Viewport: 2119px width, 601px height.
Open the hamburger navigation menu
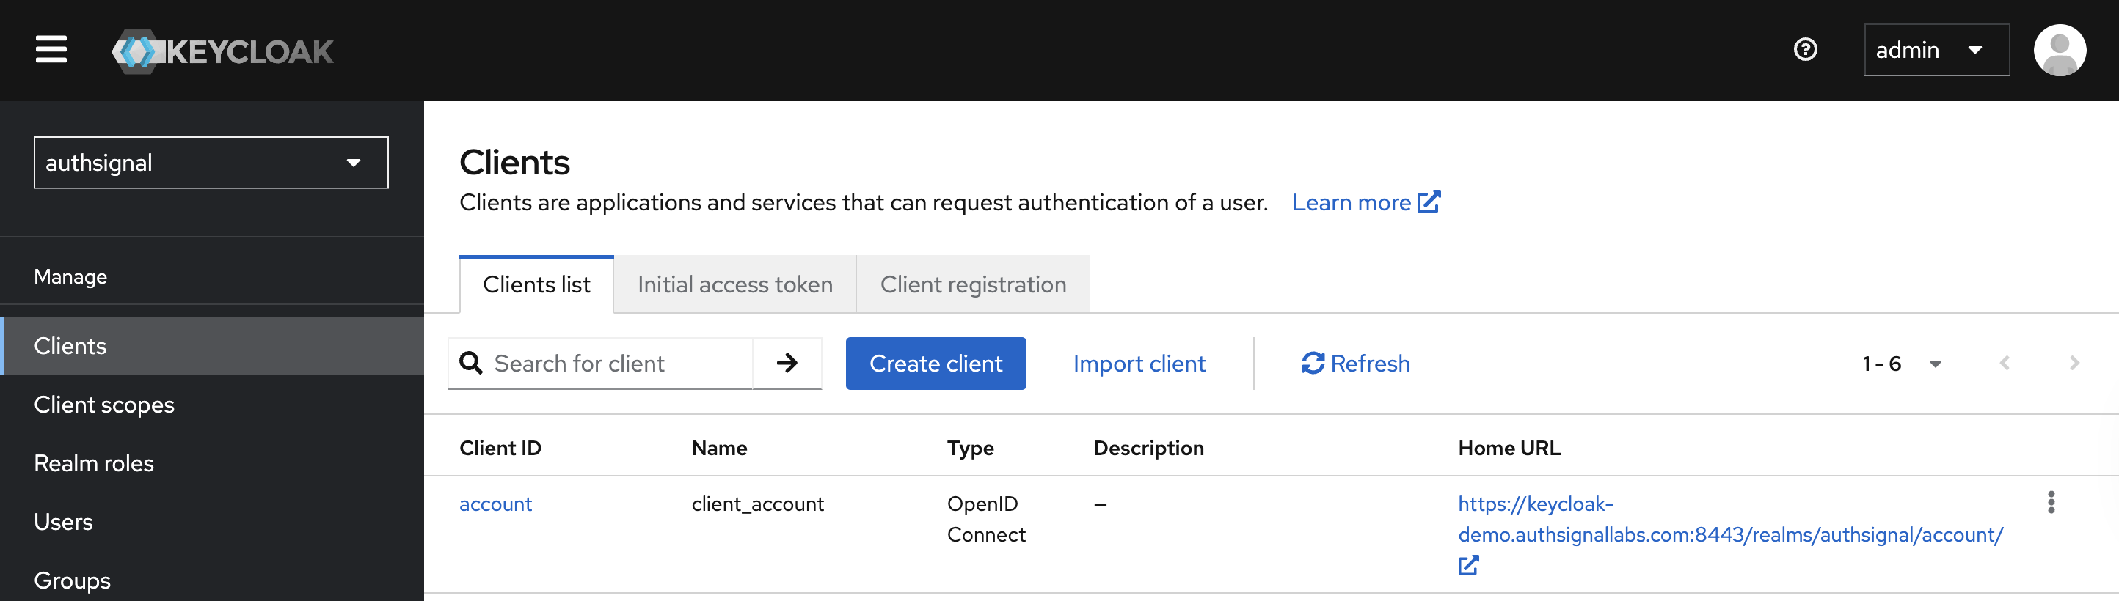tap(51, 49)
